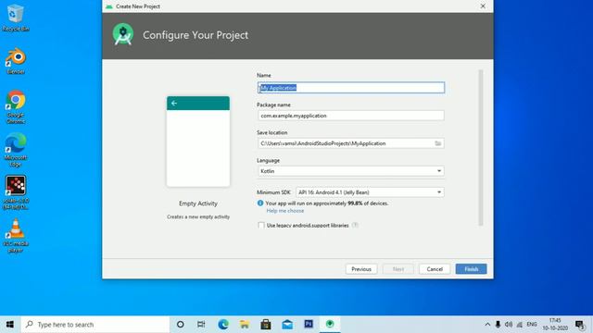Enable Use legacy android.support libraries checkbox
The height and width of the screenshot is (333, 593).
pos(261,226)
